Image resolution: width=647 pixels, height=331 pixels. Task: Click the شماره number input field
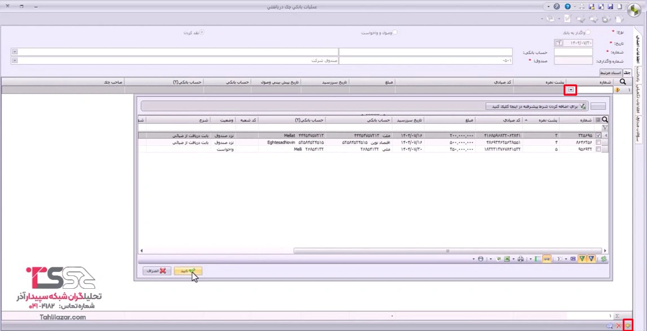(x=573, y=52)
